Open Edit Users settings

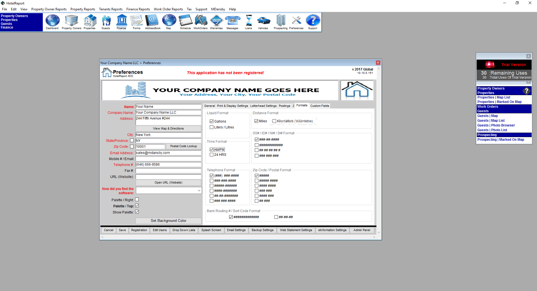[x=160, y=230]
